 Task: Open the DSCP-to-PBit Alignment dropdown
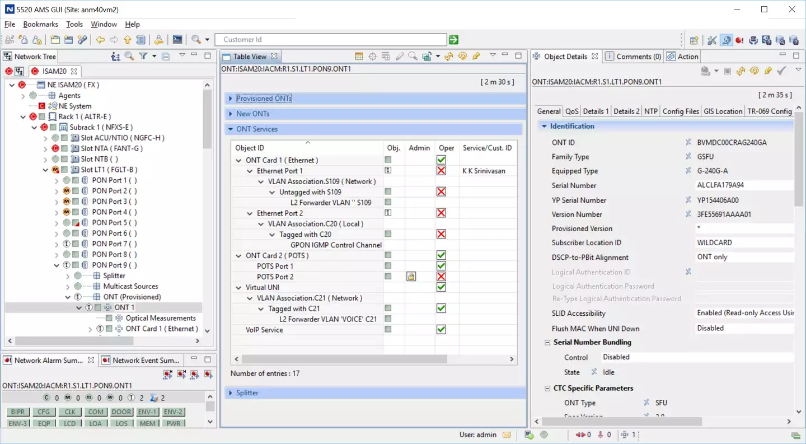[744, 257]
